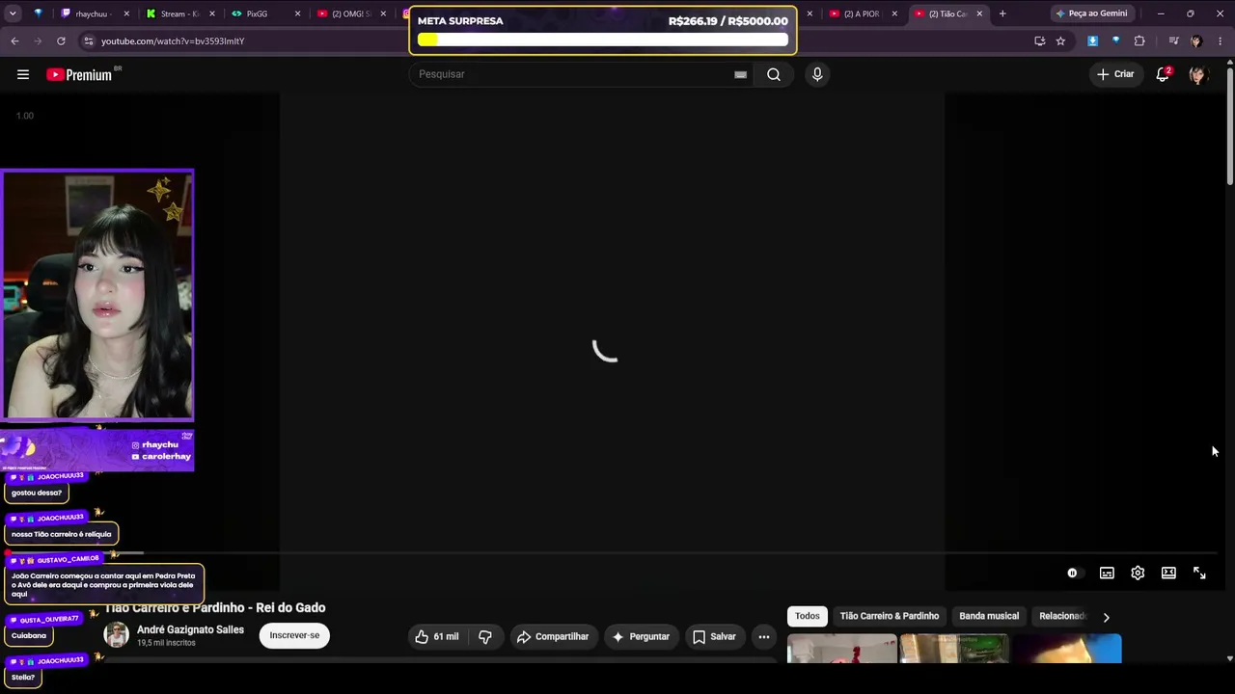Open the YouTube guide hamburger menu
The width and height of the screenshot is (1235, 694).
23,74
